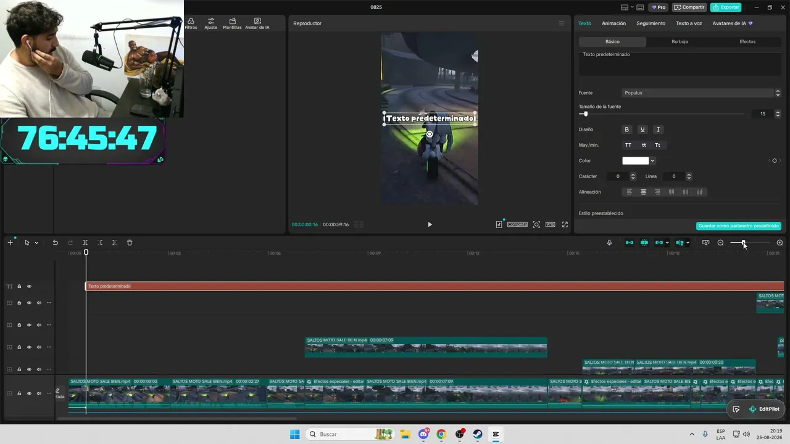Add a keyframe with the diamond icon
Image resolution: width=790 pixels, height=444 pixels.
pyautogui.click(x=775, y=160)
